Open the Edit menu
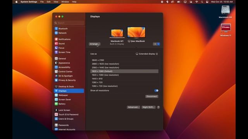Viewport: 248px width, 139px height. [48, 2]
